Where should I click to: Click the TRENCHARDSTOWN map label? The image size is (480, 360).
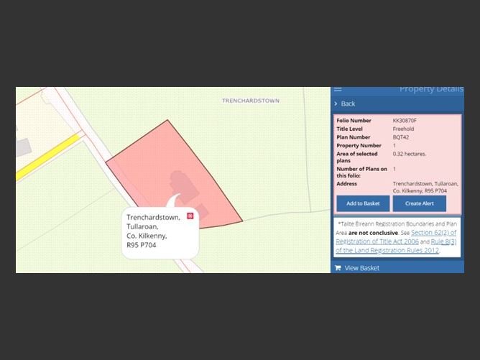(x=250, y=101)
